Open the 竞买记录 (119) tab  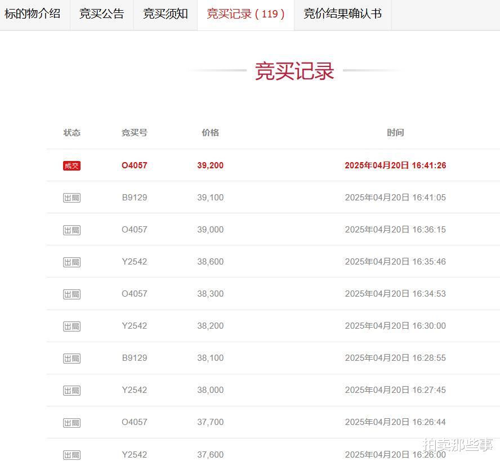click(x=245, y=14)
